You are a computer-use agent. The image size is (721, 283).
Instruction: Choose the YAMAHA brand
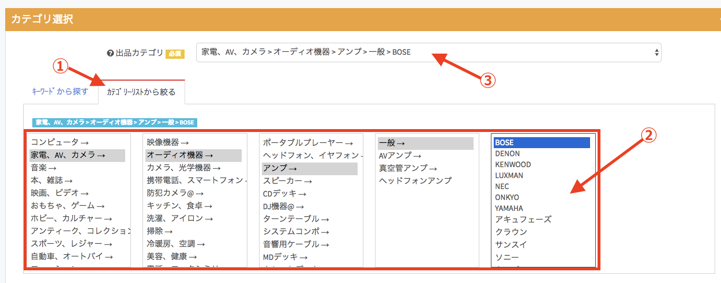point(509,208)
